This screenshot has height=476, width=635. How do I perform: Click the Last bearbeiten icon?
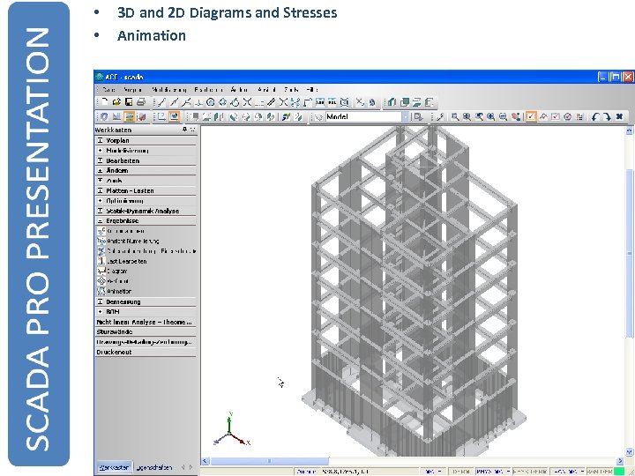pyautogui.click(x=101, y=261)
